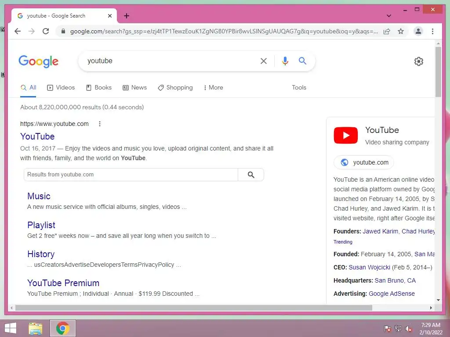Viewport: 450px width, 337px height.
Task: Click the horizontal scrollbar thumb
Action: point(194,308)
